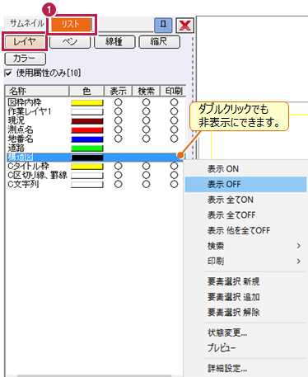This screenshot has width=308, height=377.
Task: Select the ペン button
Action: click(70, 41)
